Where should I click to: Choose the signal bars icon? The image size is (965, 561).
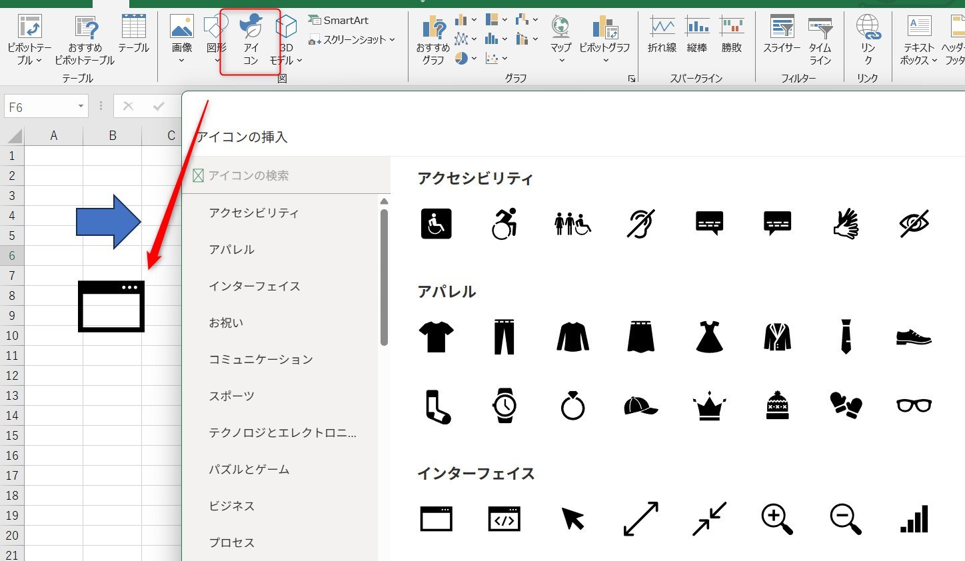point(914,519)
